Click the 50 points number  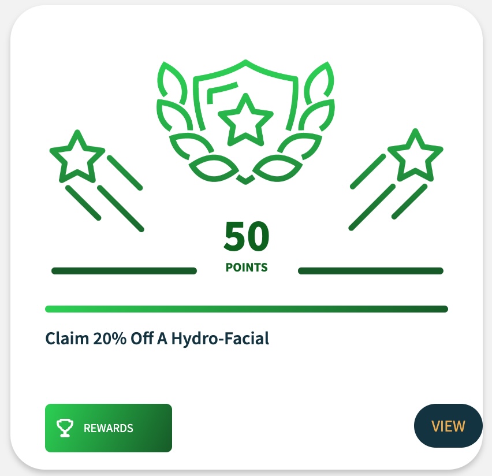(x=247, y=236)
